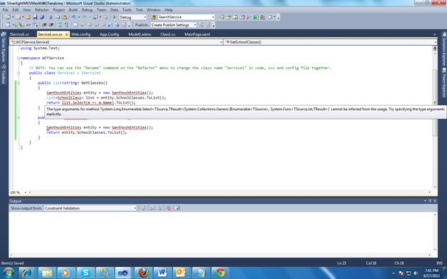
Task: Click the Save All icon
Action: coord(42,17)
